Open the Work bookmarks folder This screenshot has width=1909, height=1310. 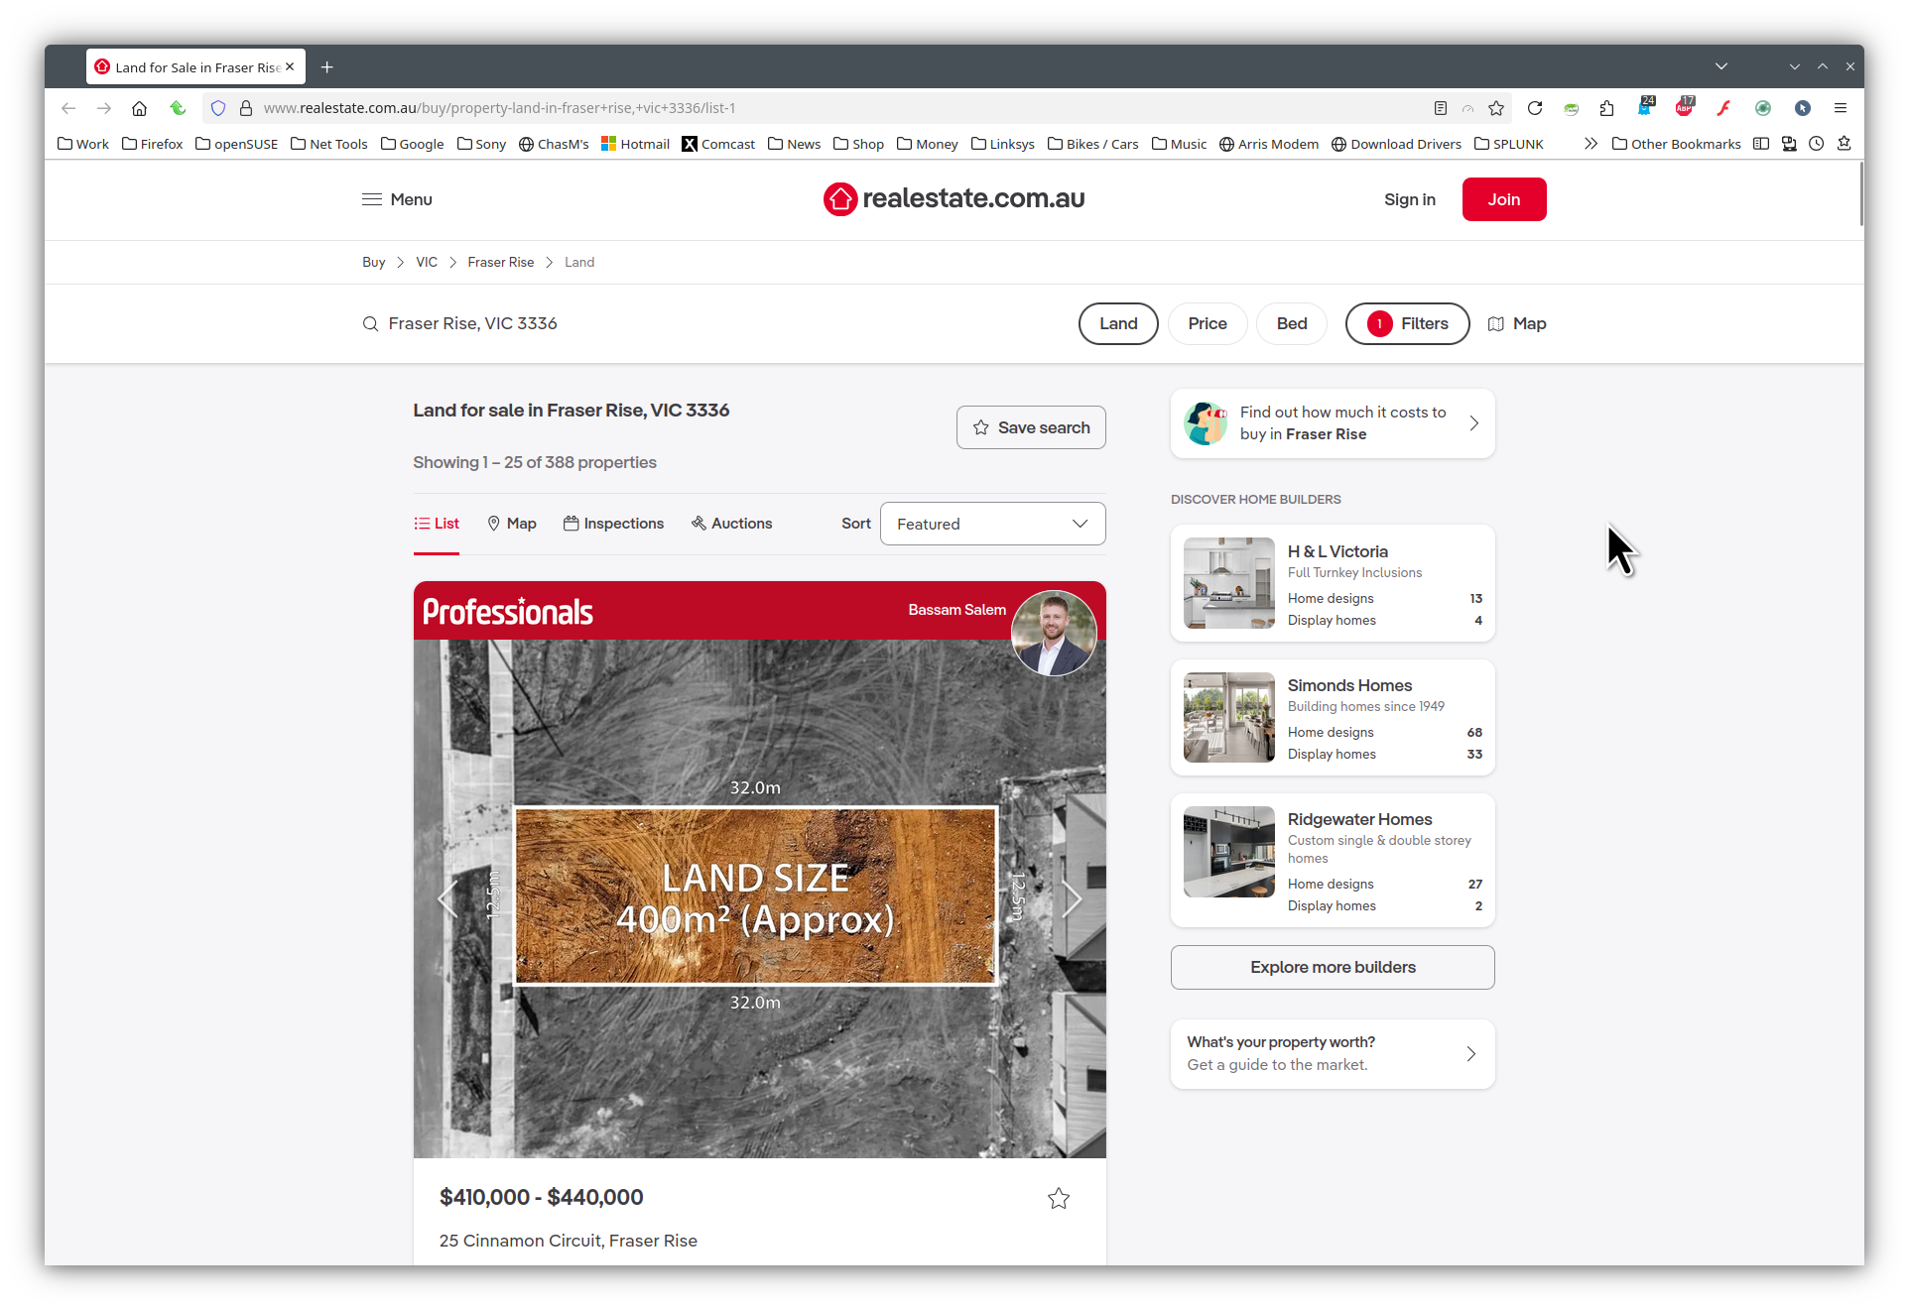[x=83, y=144]
